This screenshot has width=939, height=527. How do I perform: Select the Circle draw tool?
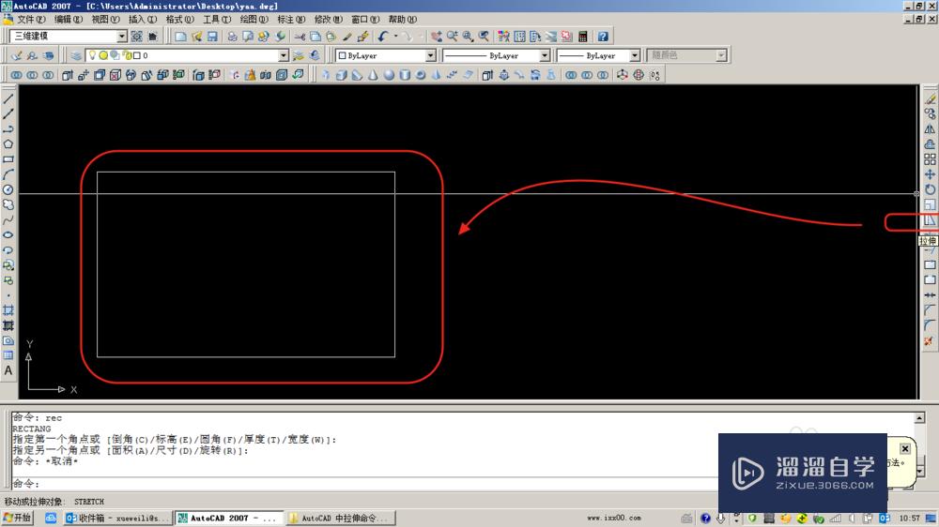[x=8, y=189]
